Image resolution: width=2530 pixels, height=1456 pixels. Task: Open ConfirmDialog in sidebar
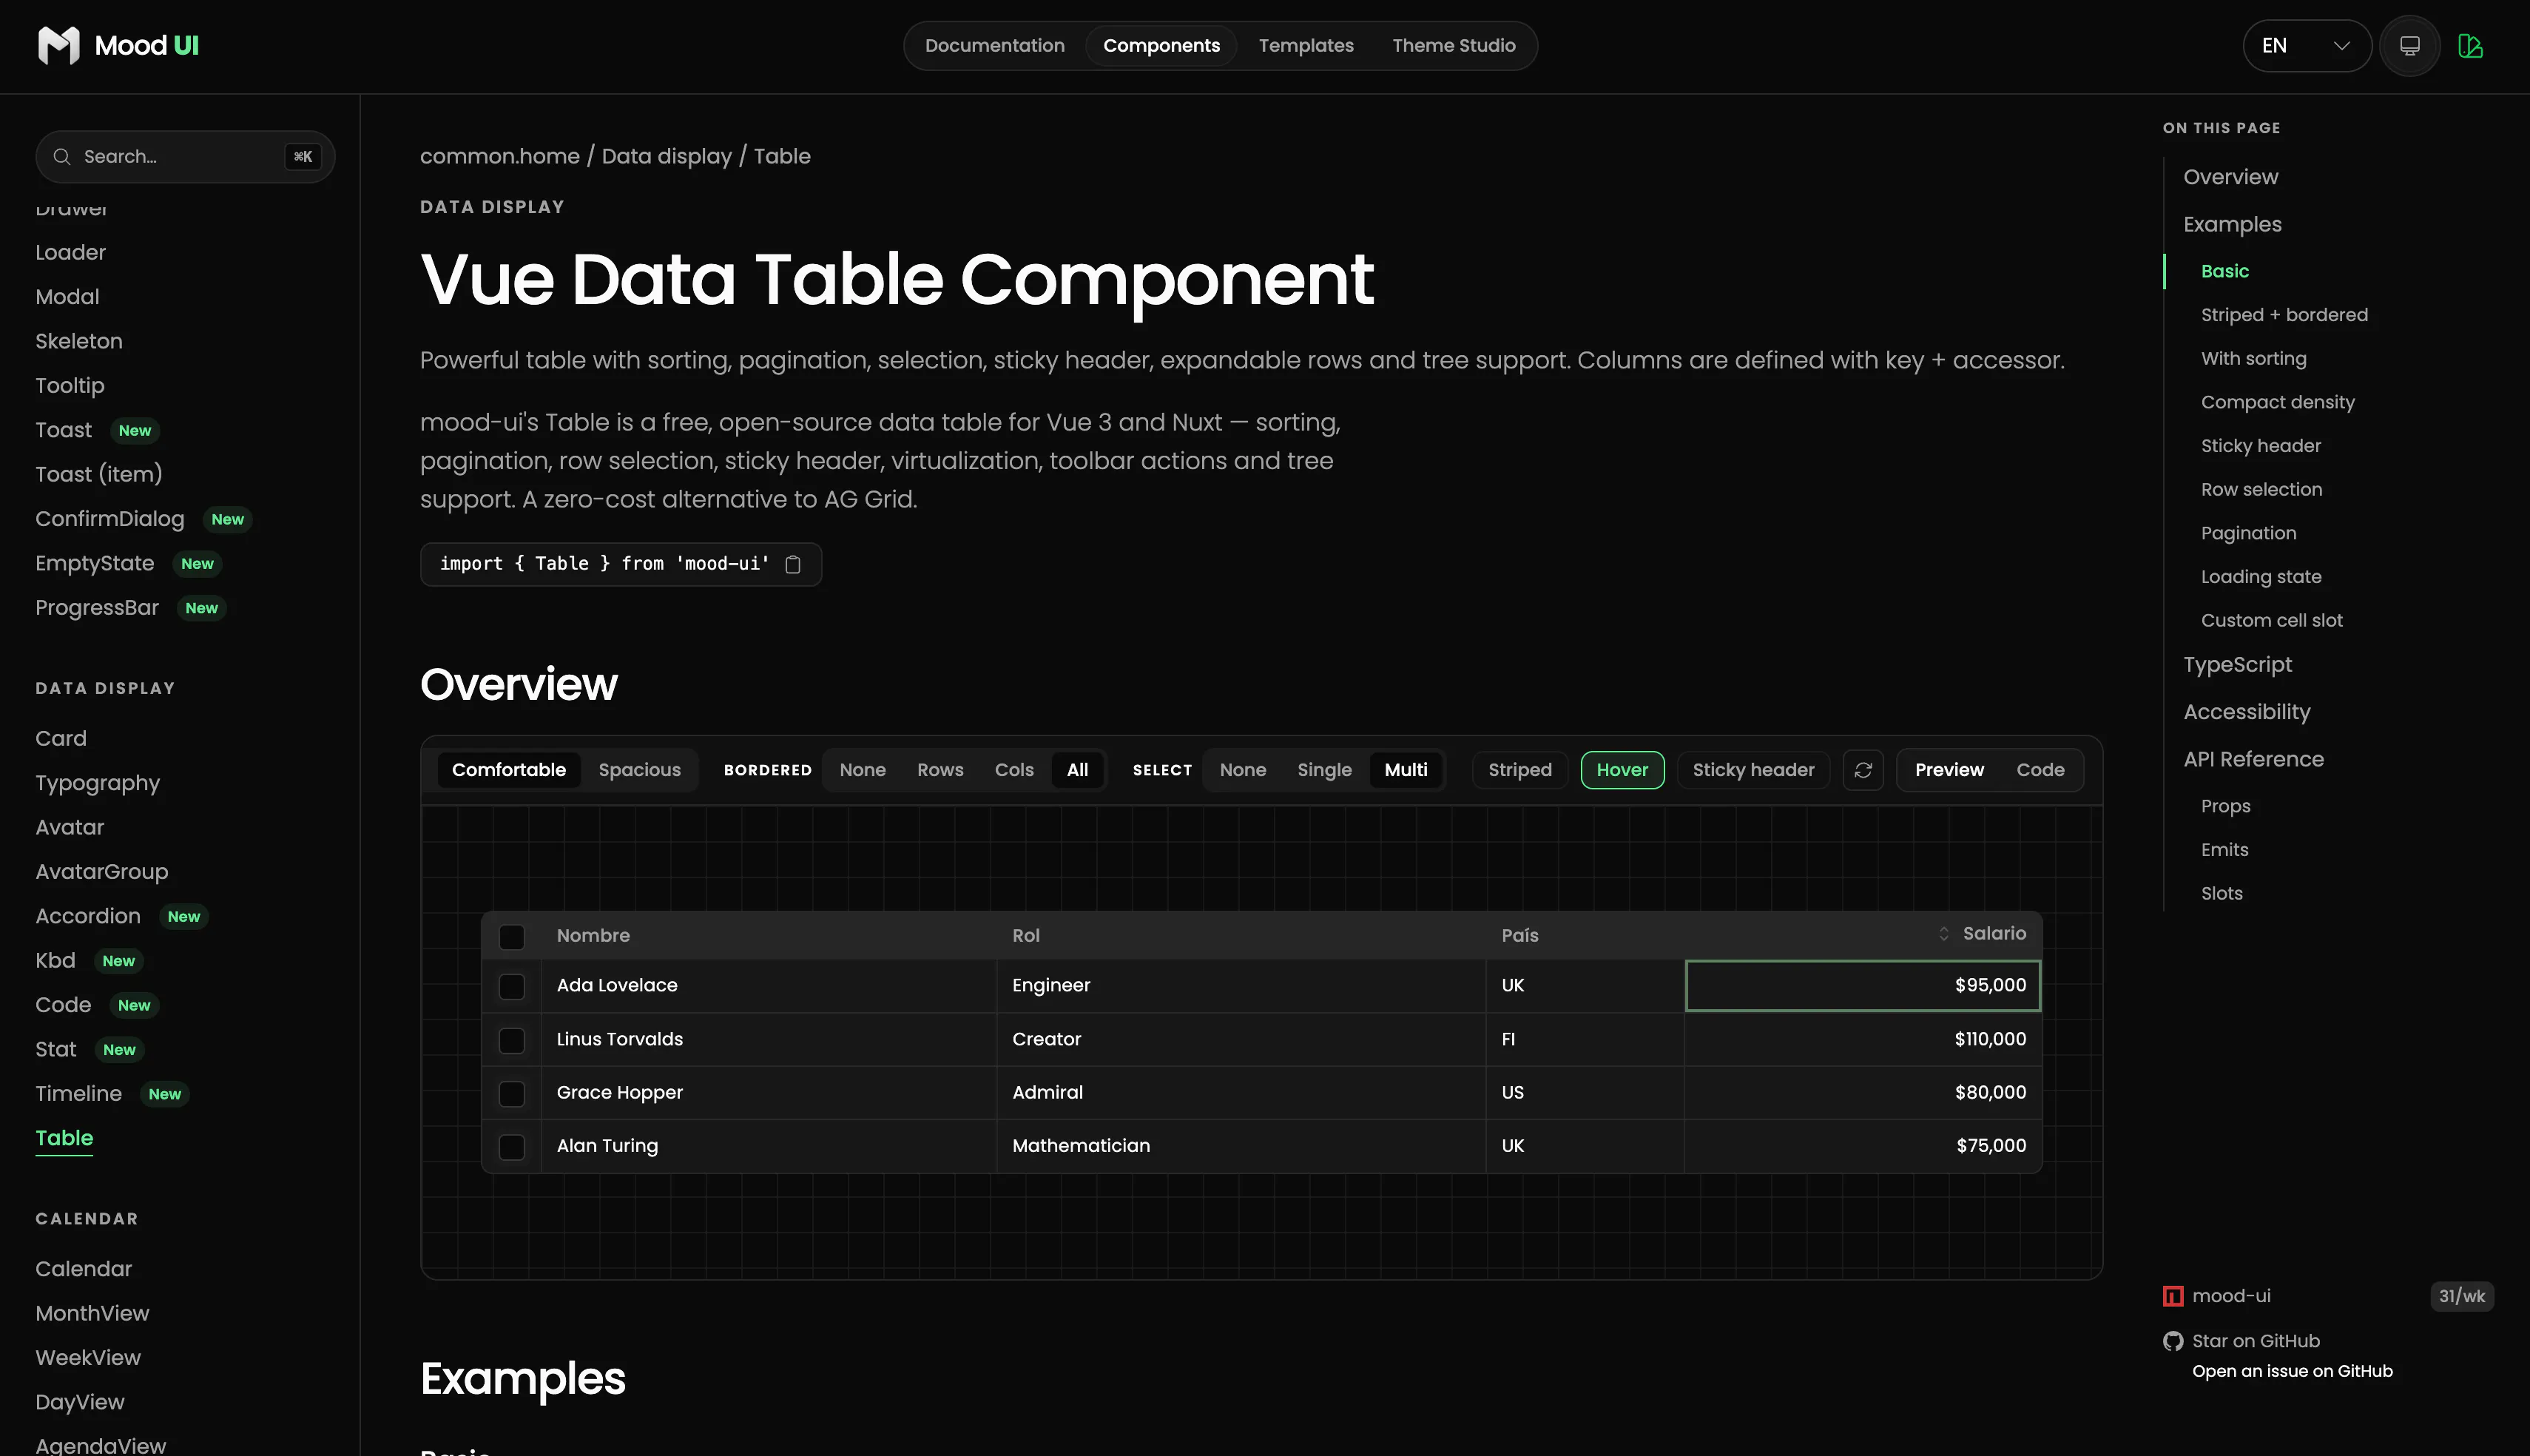[110, 519]
